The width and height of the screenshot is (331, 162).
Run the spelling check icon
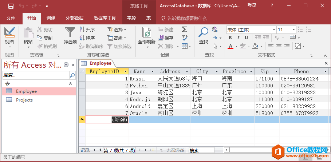[185, 38]
